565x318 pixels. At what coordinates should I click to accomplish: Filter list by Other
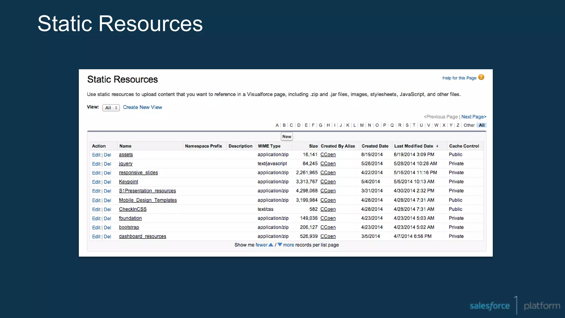469,125
